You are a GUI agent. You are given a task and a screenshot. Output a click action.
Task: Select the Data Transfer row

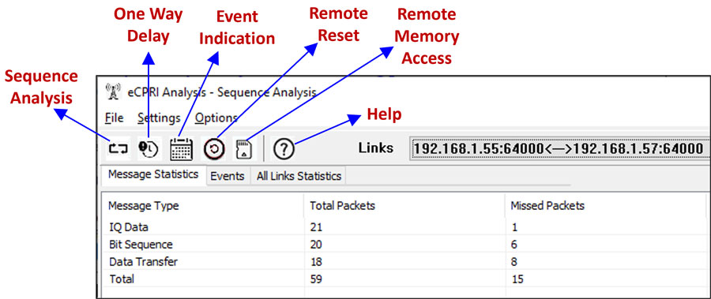(404, 261)
